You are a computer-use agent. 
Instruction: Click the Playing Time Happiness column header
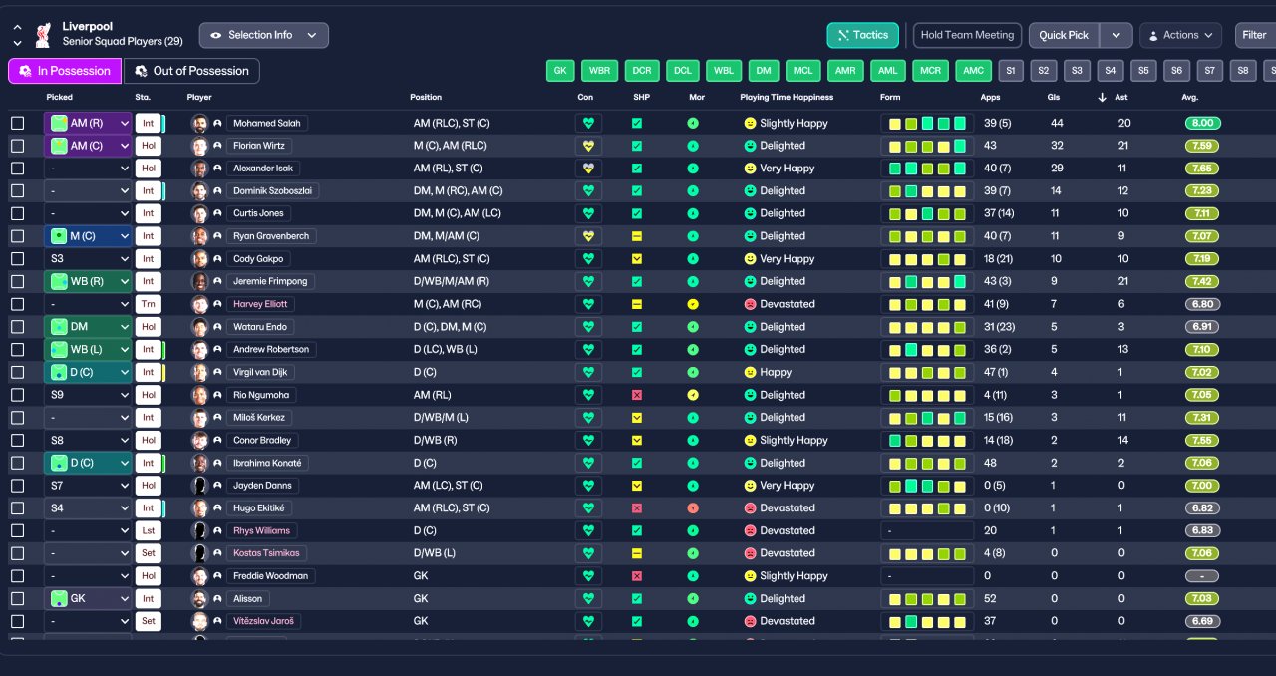click(x=787, y=98)
